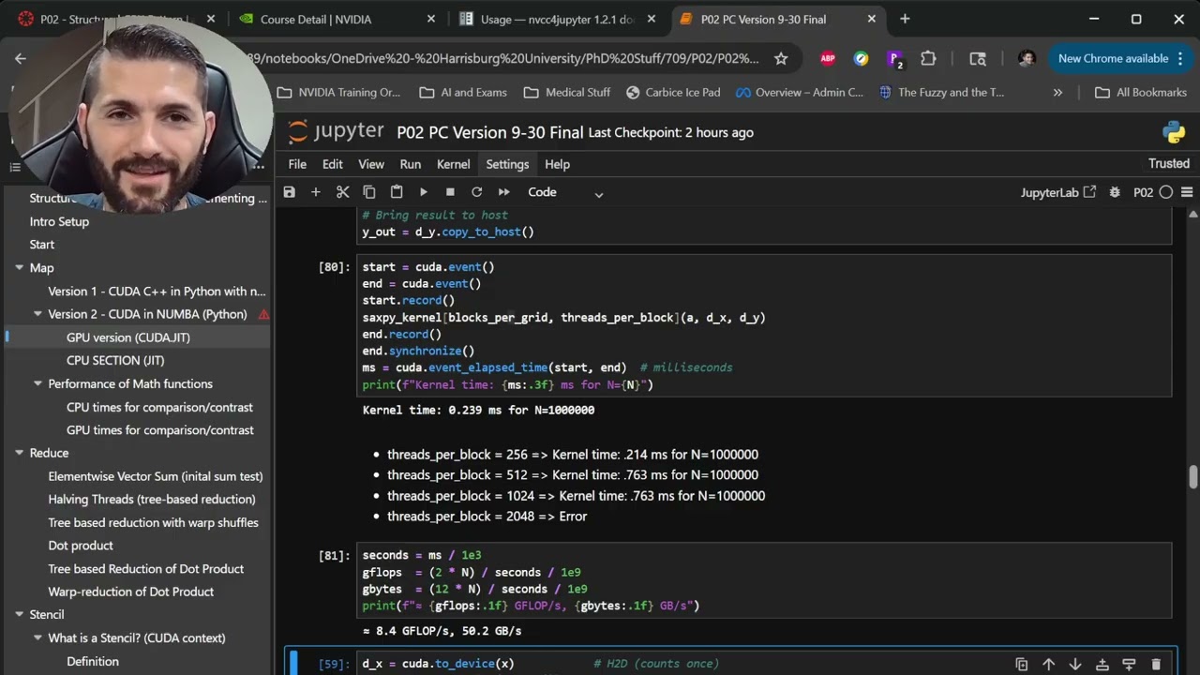This screenshot has width=1200, height=675.
Task: Select CPU SECTION (JIT) heading
Action: pos(116,360)
